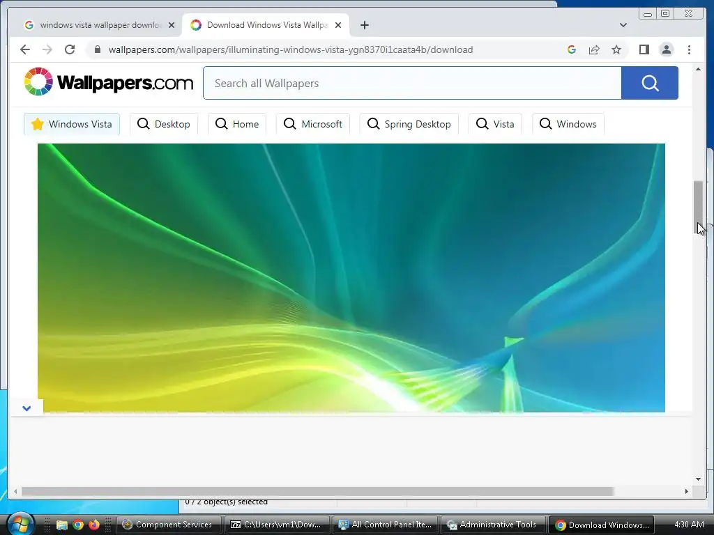
Task: Switch to the Component Services window
Action: (x=169, y=525)
